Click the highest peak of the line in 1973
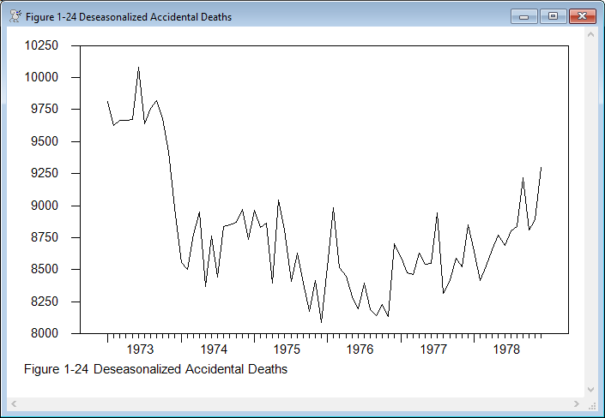Image resolution: width=605 pixels, height=418 pixels. [x=138, y=67]
